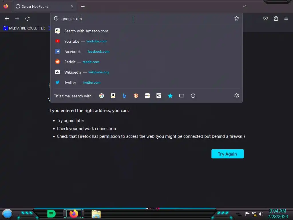Select the Twitter twitter.com suggestion
293x220 pixels.
146,82
